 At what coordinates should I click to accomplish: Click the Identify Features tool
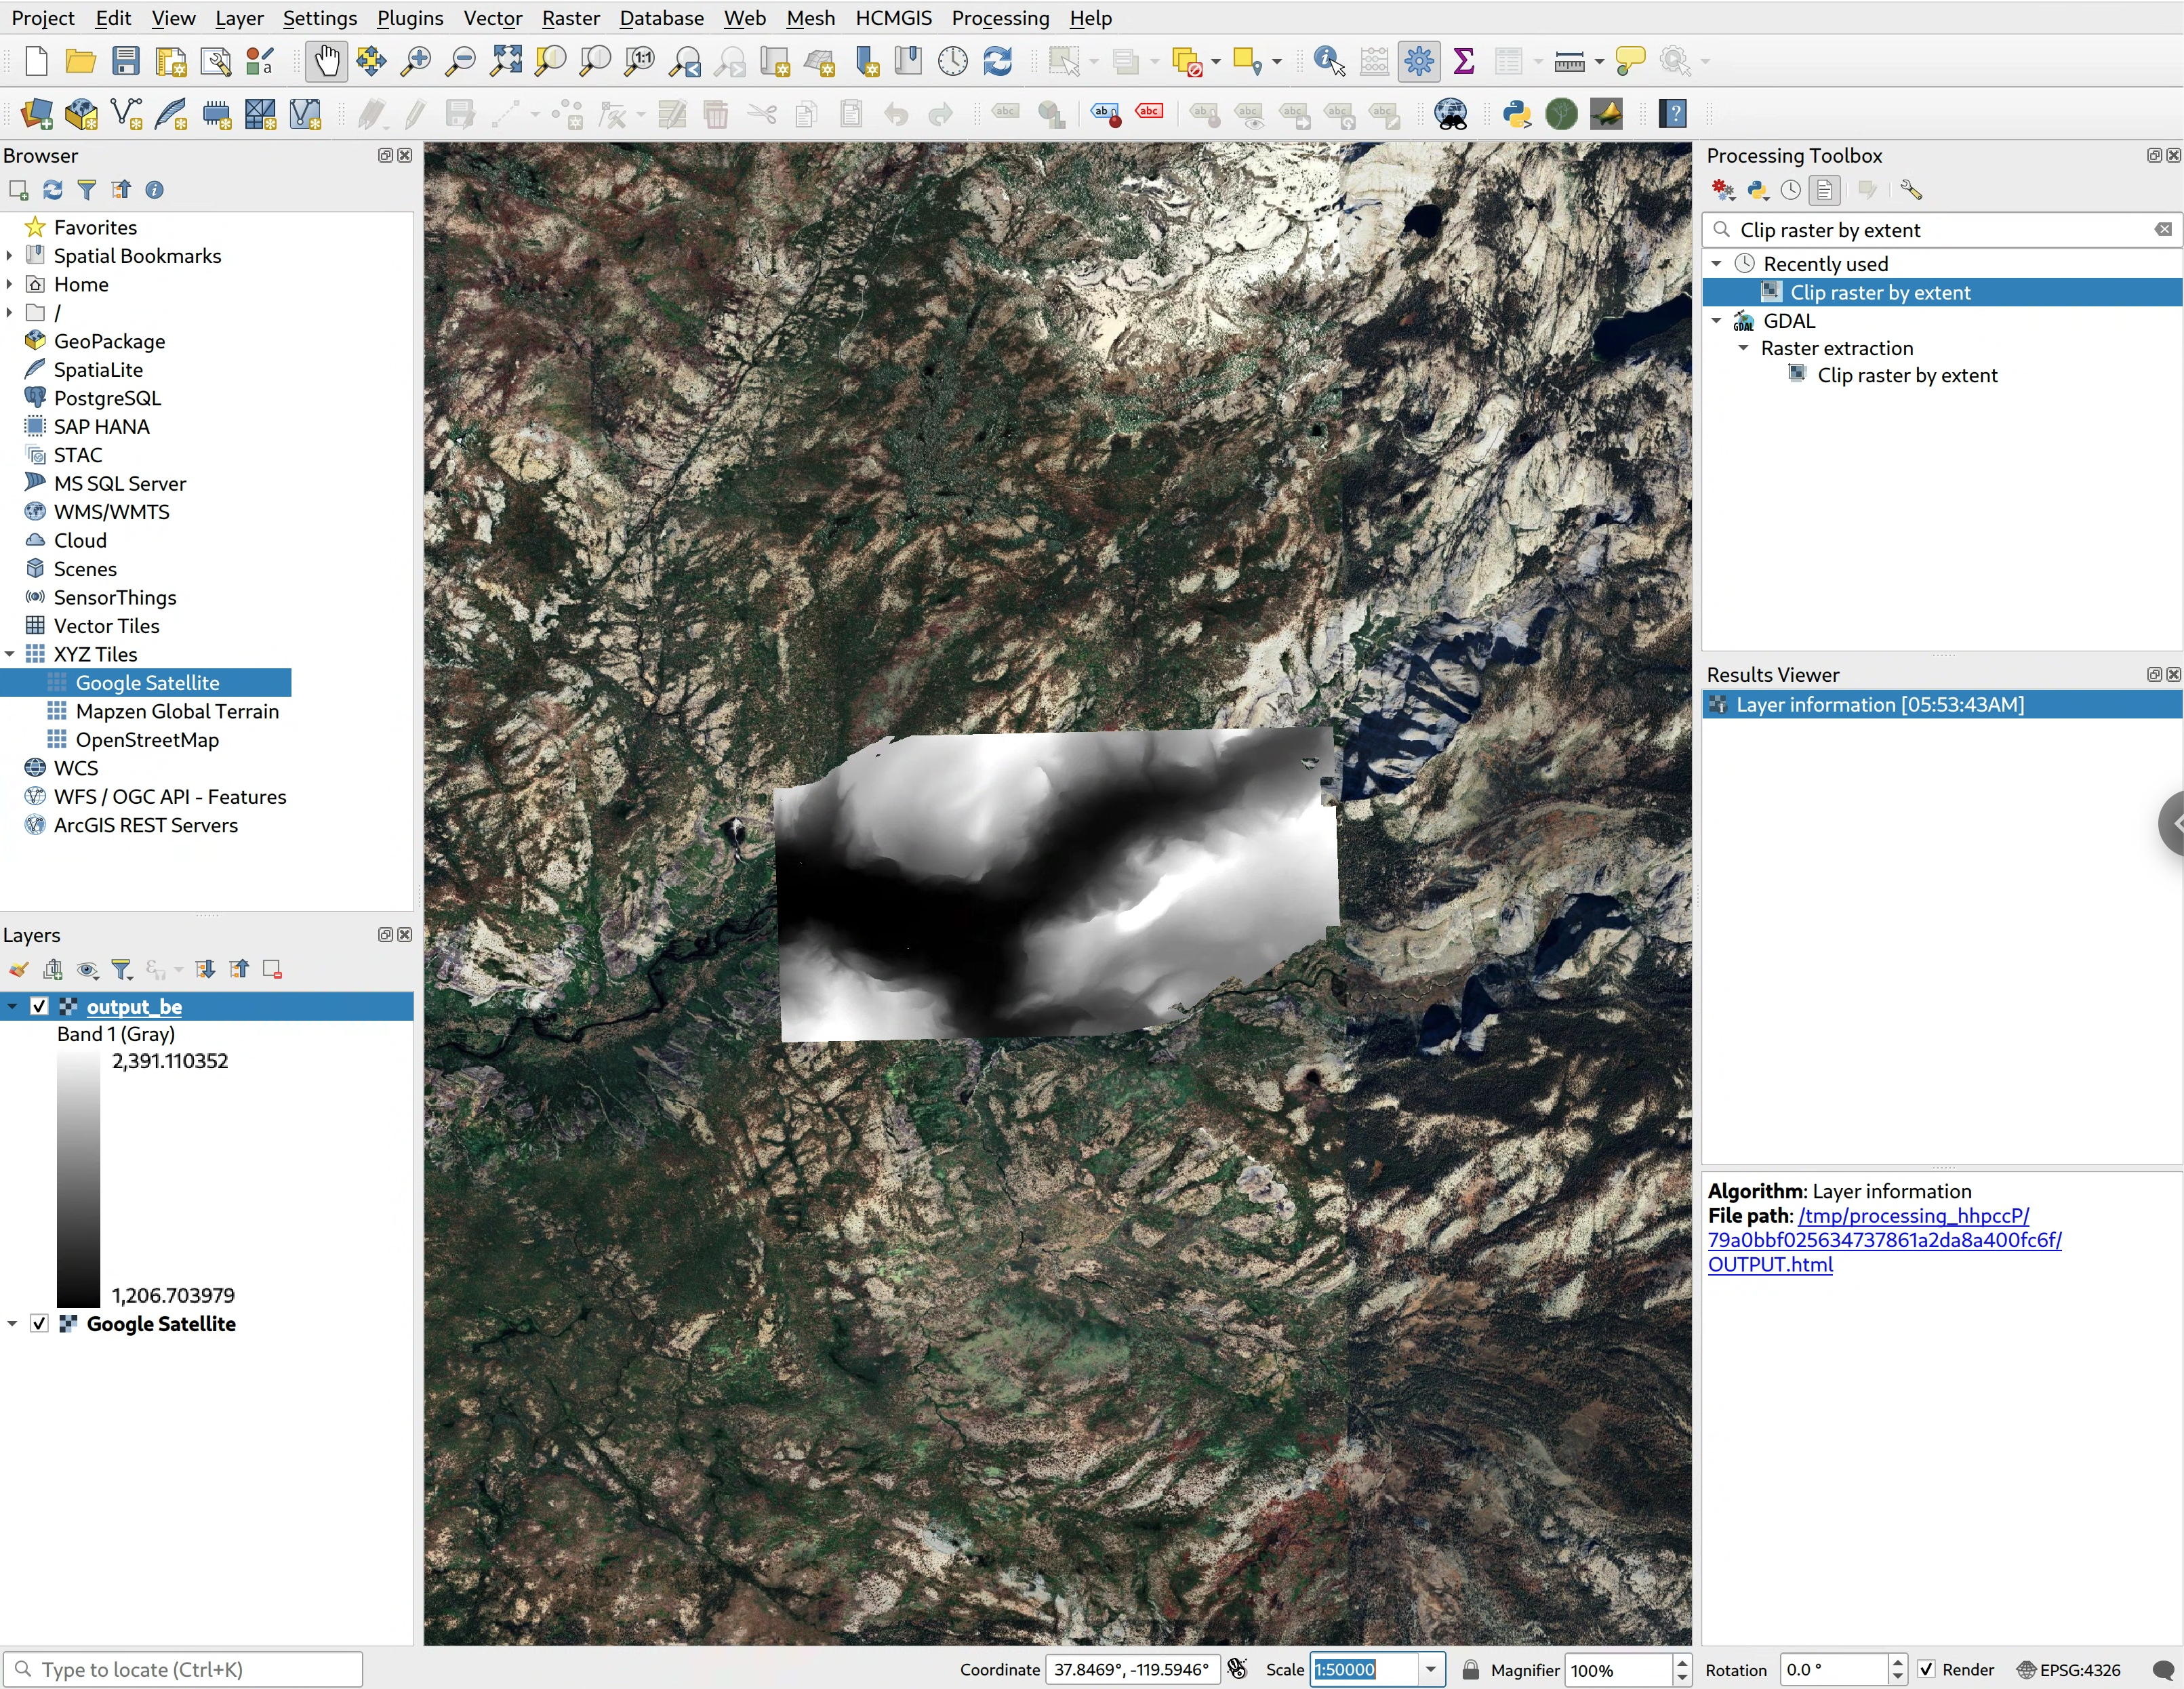coord(1328,62)
